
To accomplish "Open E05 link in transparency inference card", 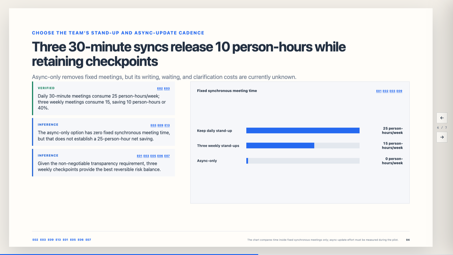I will (153, 156).
